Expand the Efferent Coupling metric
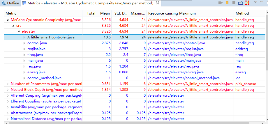Screen dimensions: 268x124 coord(8,101)
